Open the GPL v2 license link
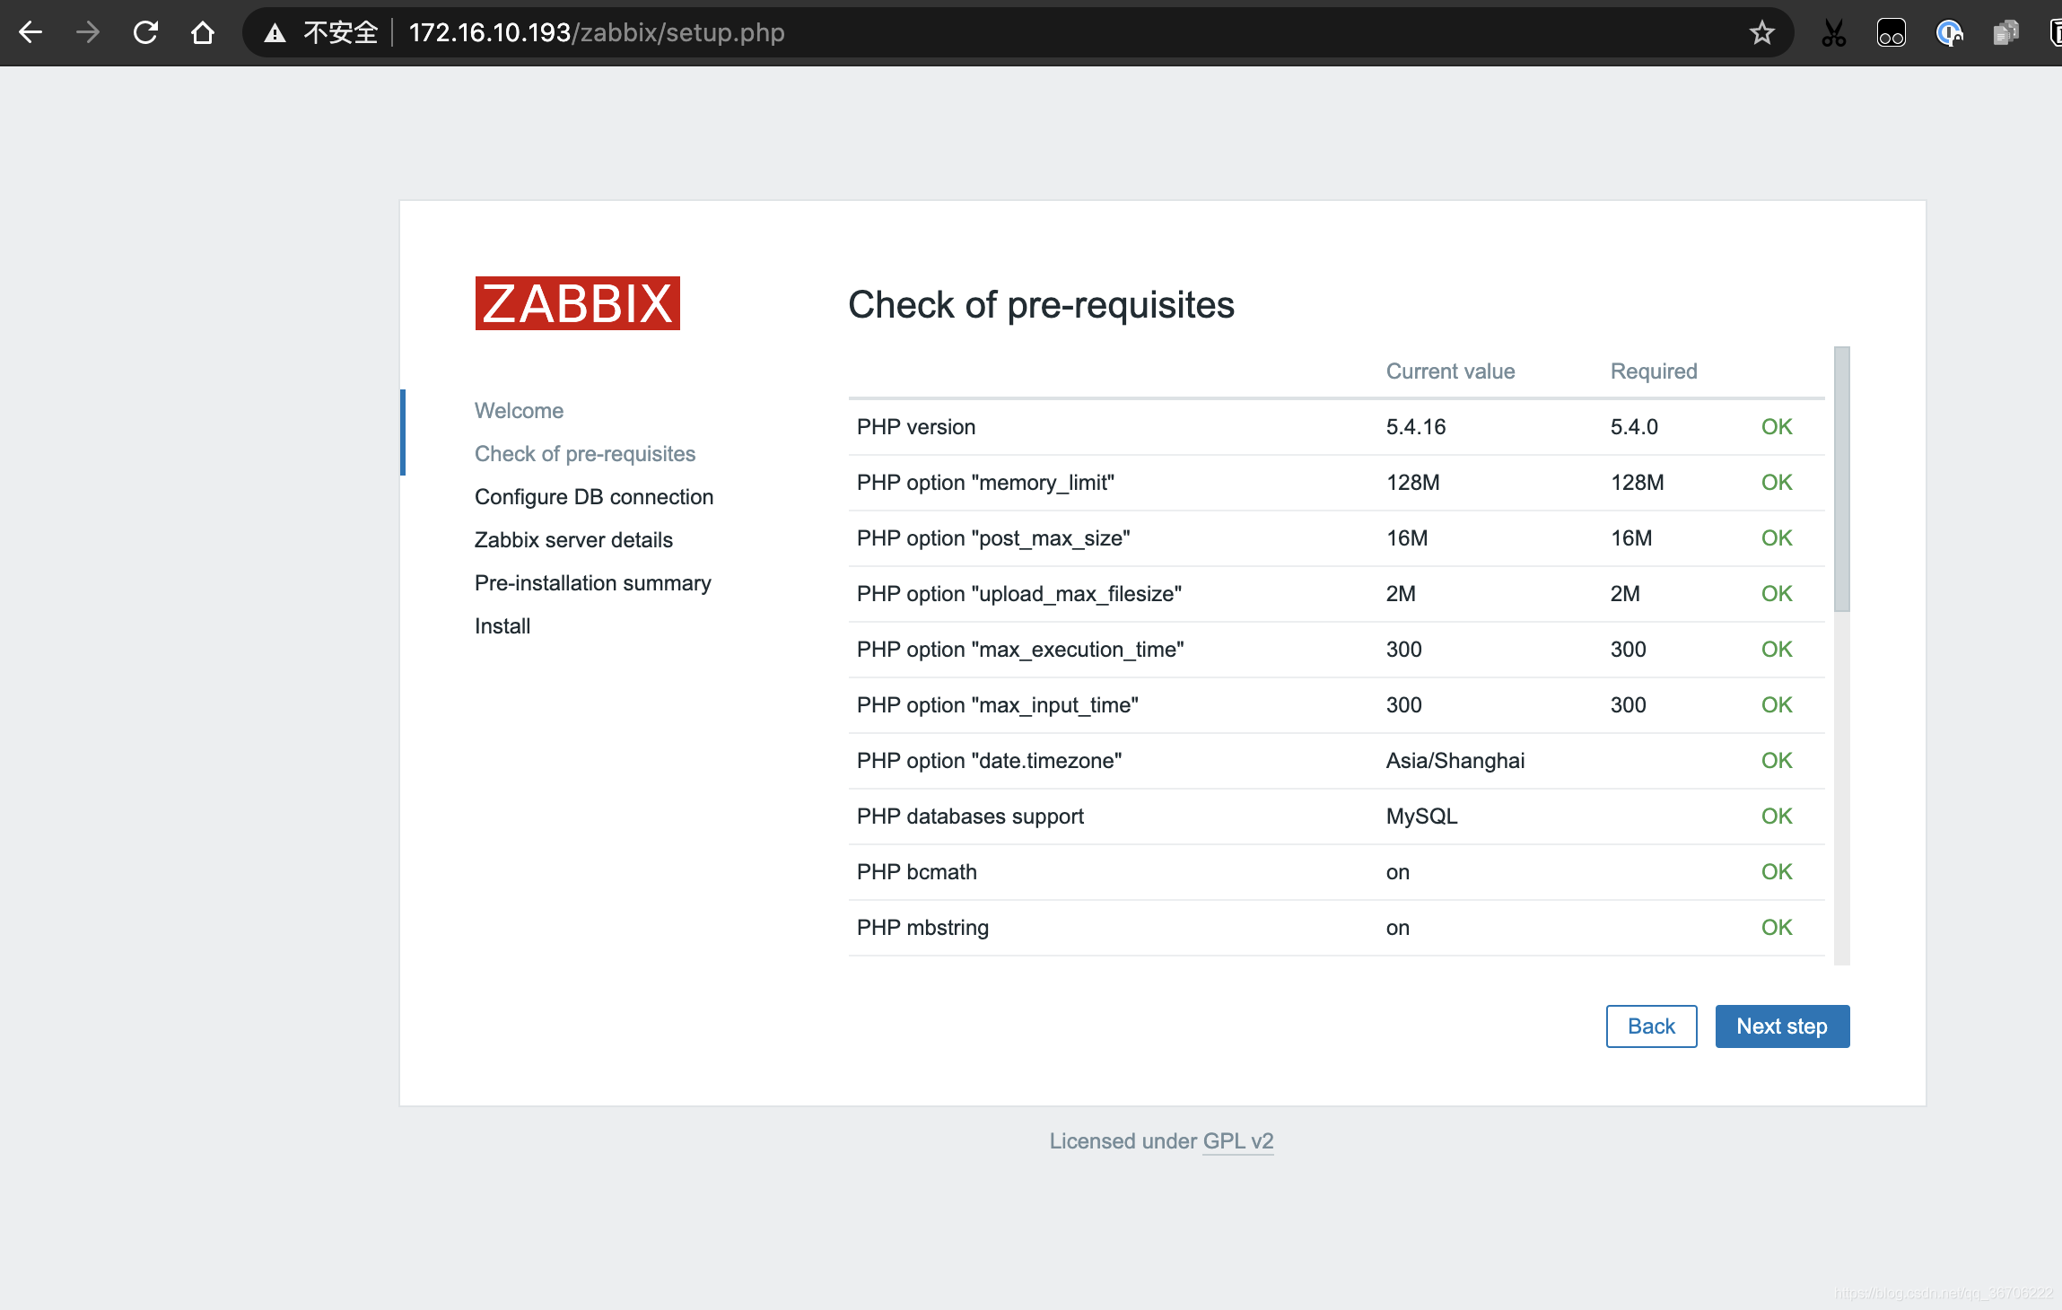Image resolution: width=2062 pixels, height=1310 pixels. click(x=1238, y=1141)
